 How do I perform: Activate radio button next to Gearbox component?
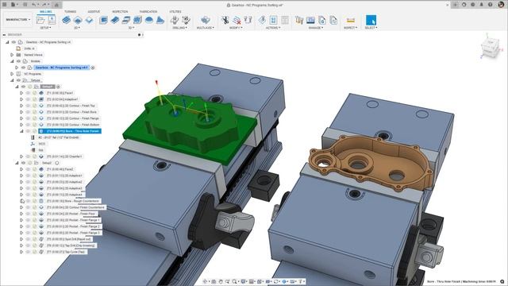pyautogui.click(x=93, y=68)
